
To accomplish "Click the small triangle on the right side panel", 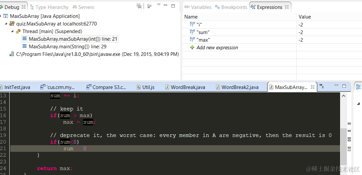I will pyautogui.click(x=358, y=104).
